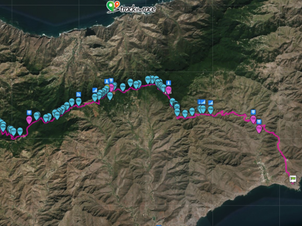Click the signpost icon above T15
Image resolution: width=302 pixels, height=226 pixels.
[259, 122]
